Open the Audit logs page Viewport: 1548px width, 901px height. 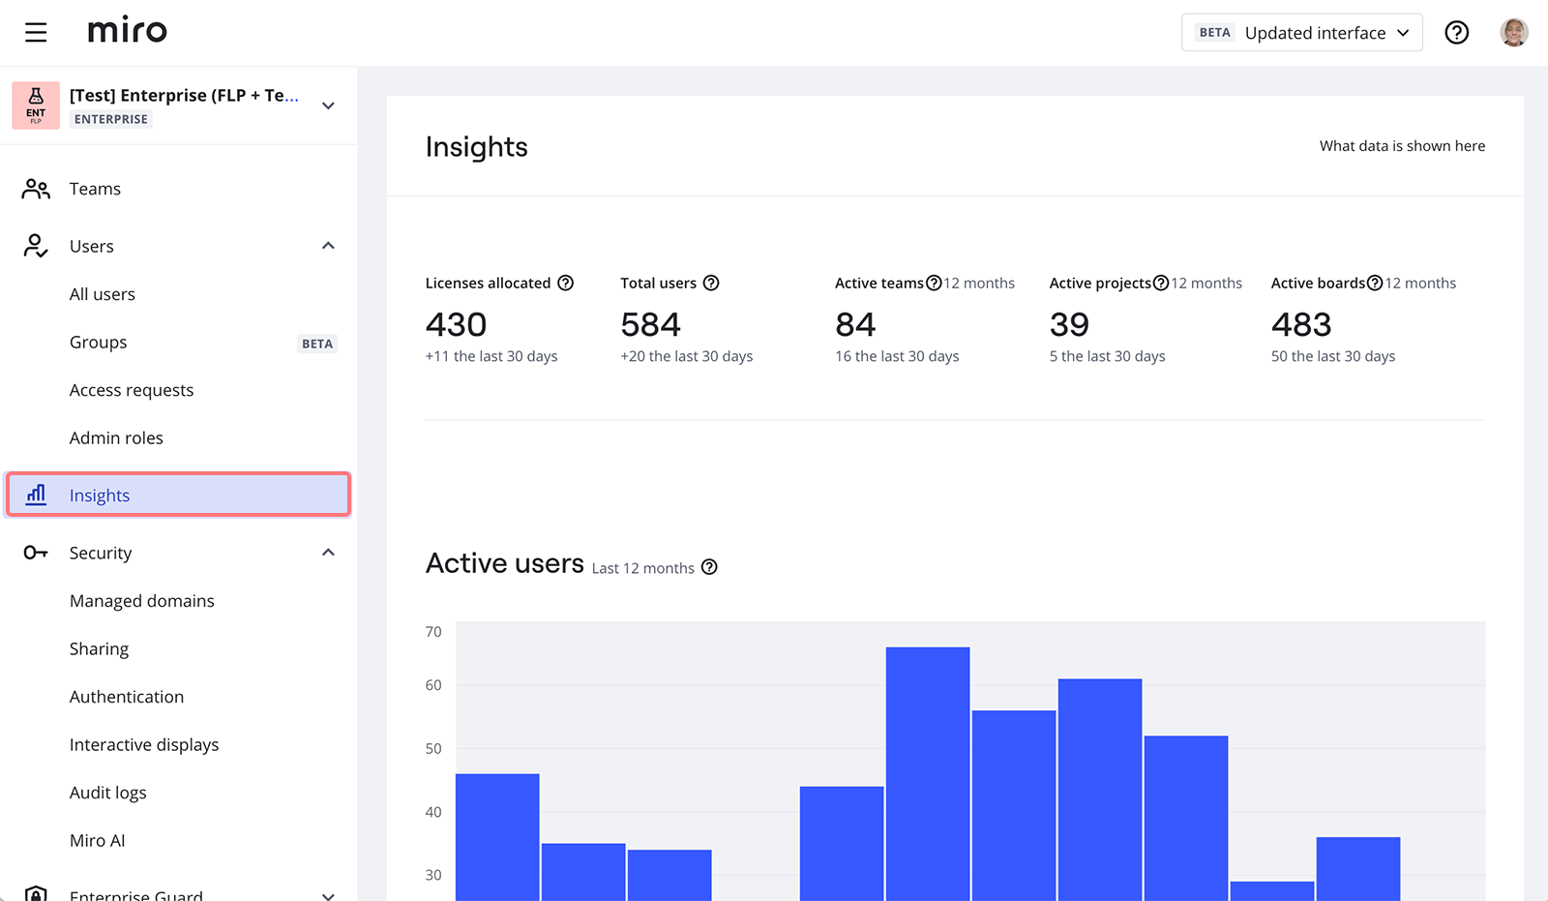point(108,793)
